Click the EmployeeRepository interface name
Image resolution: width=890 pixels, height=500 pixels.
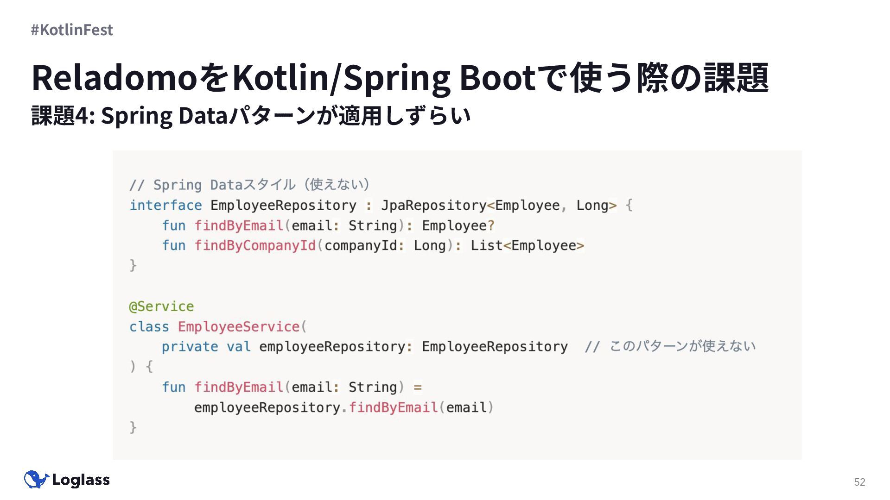(x=283, y=205)
